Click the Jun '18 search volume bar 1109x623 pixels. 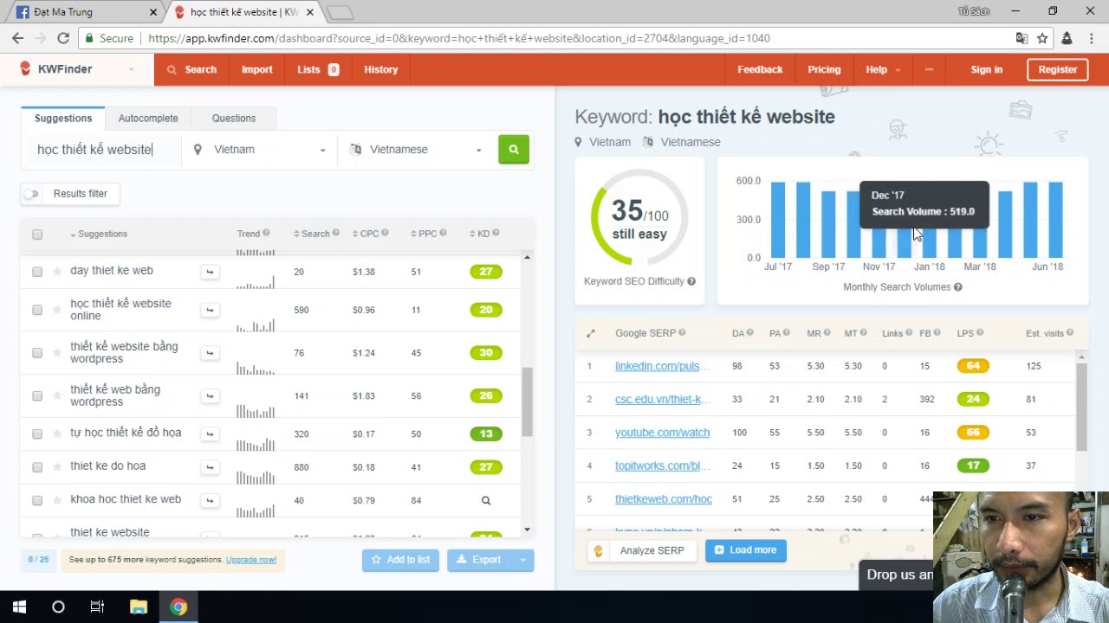pos(1055,220)
